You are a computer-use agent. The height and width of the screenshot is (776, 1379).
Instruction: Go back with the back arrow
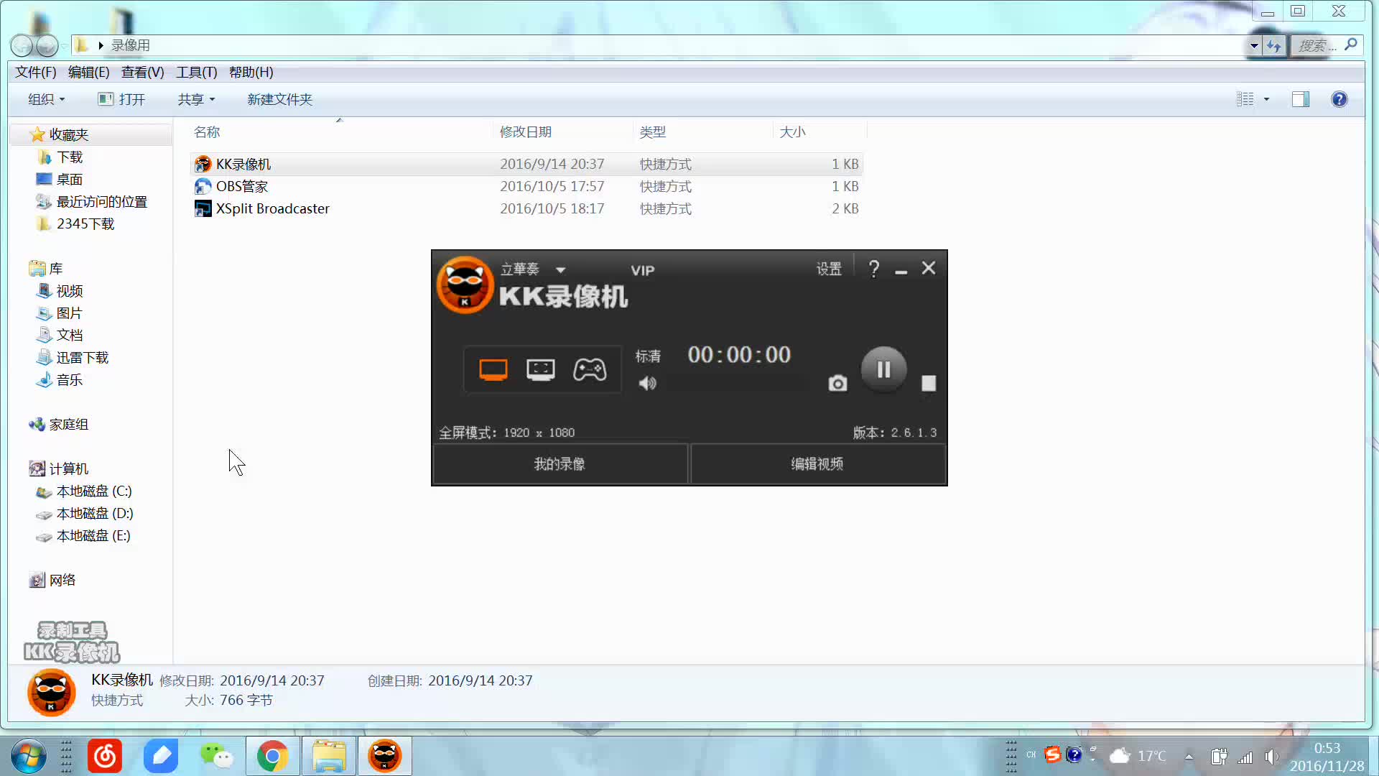pyautogui.click(x=22, y=46)
